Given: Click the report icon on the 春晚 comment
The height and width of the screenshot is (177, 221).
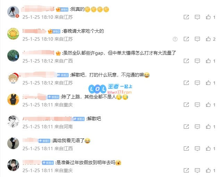Looking at the screenshot, I should tap(175, 39).
